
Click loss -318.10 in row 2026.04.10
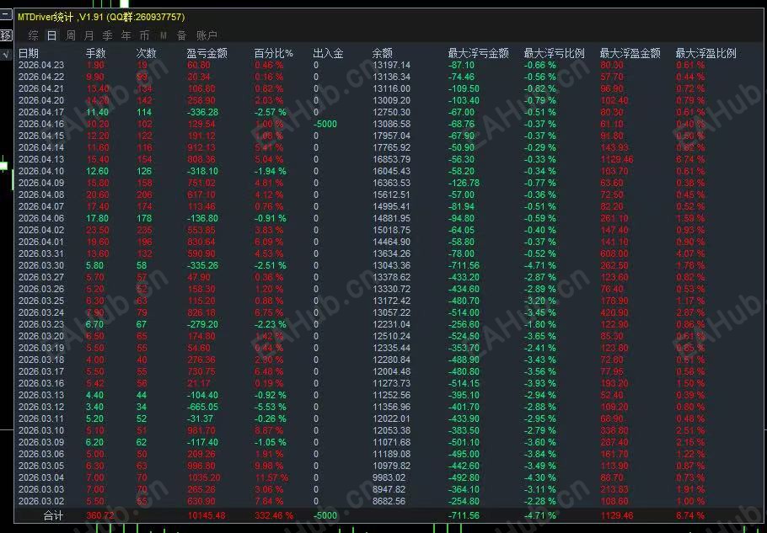point(202,171)
